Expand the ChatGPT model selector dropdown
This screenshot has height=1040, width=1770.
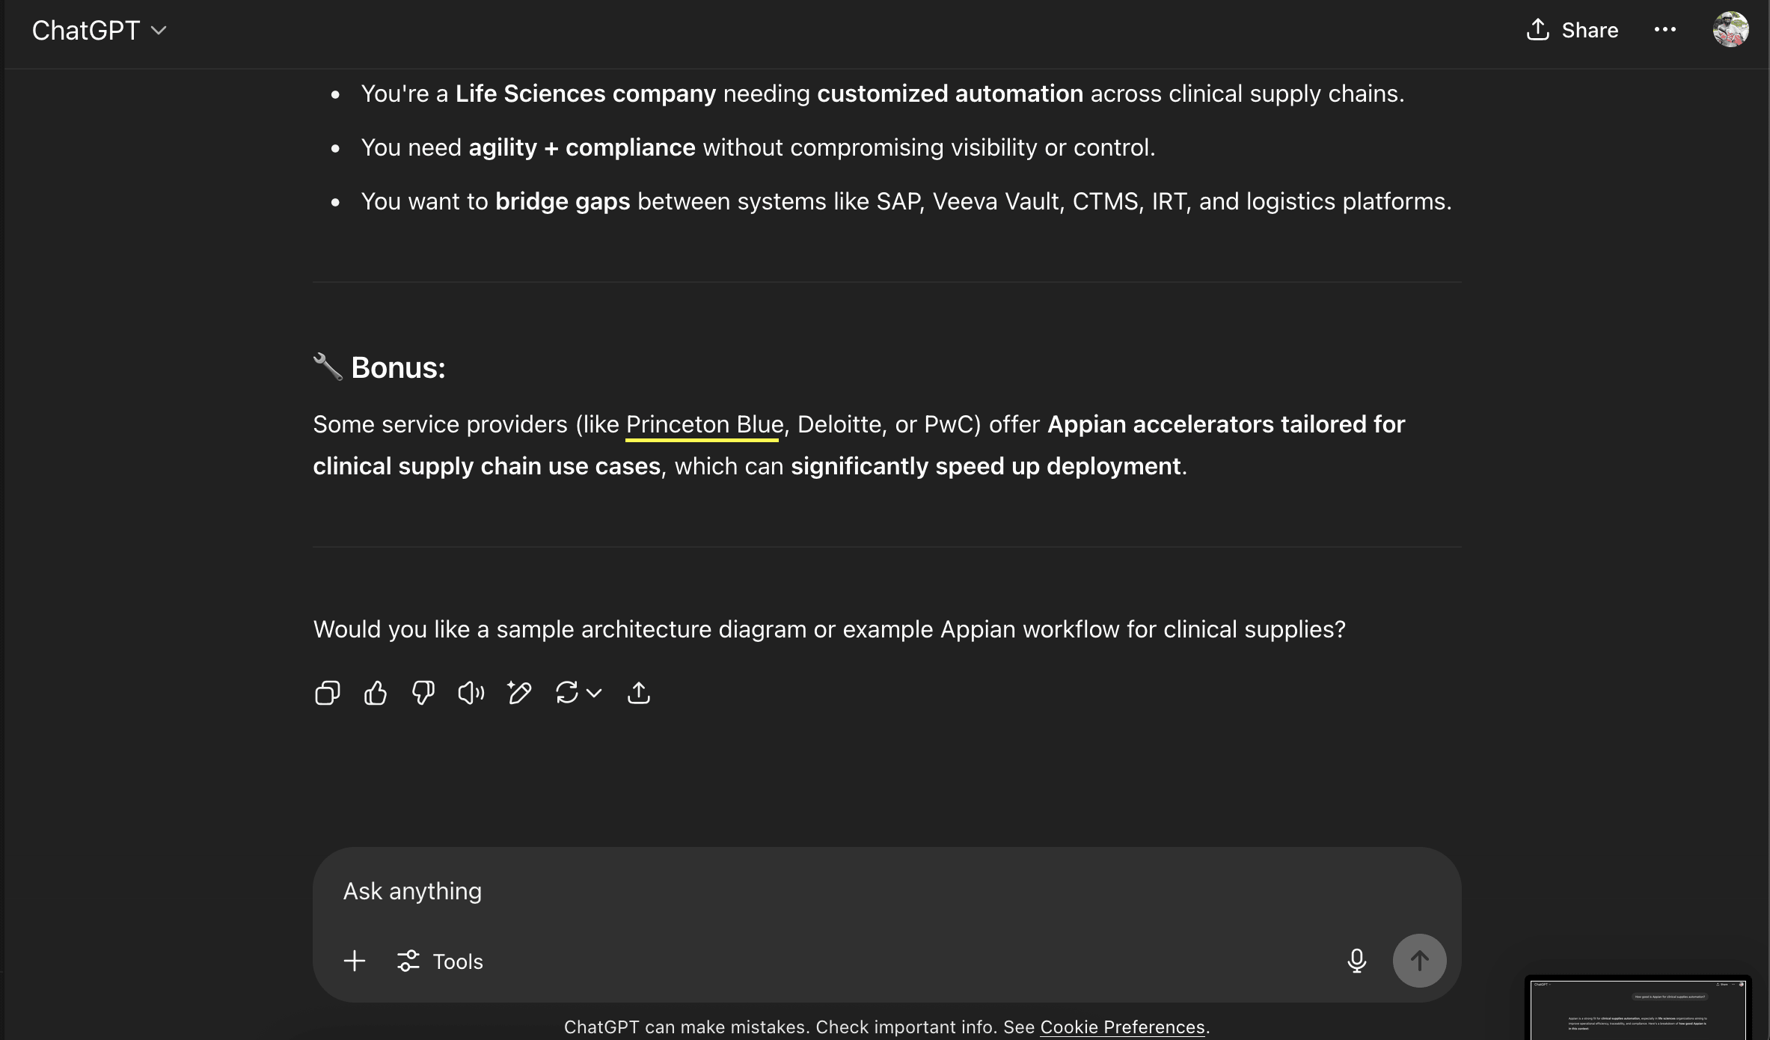tap(99, 31)
